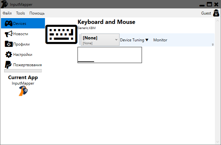Click the Current App heading
221x145 pixels.
23,78
